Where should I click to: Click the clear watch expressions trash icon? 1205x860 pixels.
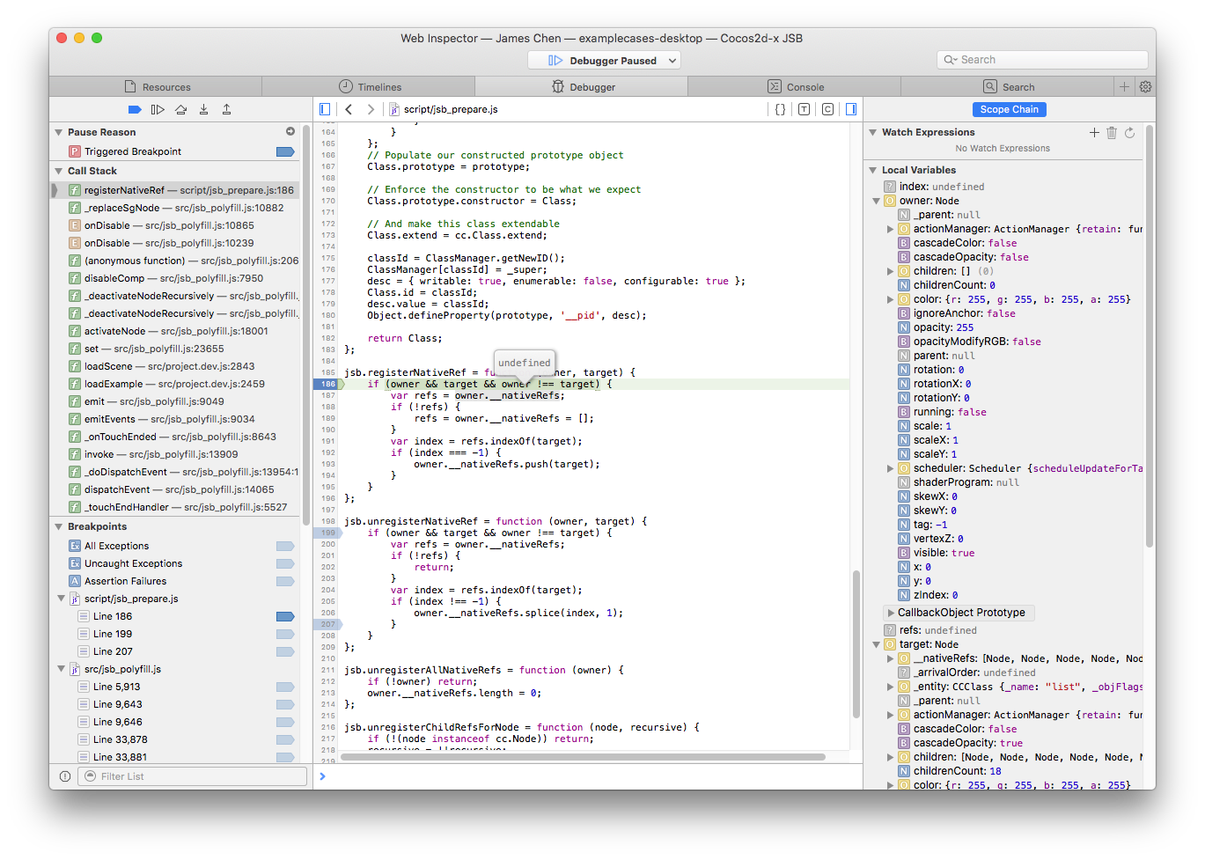coord(1112,132)
